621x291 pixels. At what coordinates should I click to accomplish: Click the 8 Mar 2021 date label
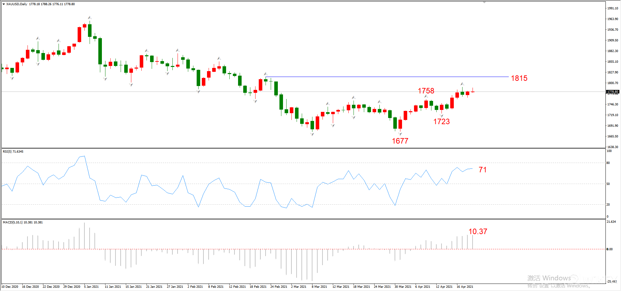(319, 287)
